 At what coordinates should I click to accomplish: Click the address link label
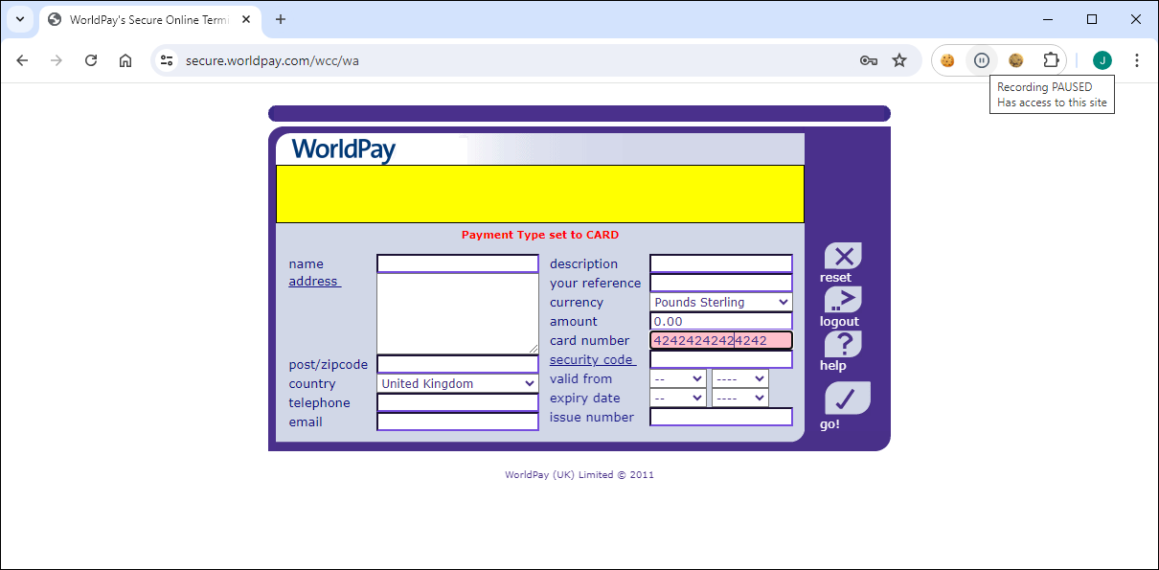pyautogui.click(x=313, y=282)
